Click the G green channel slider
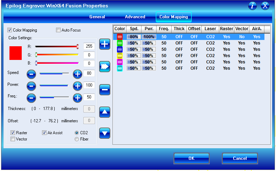The width and height of the screenshot is (276, 171). click(57, 55)
